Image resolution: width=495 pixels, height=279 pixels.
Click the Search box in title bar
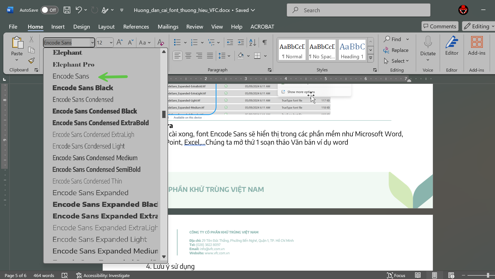(358, 10)
